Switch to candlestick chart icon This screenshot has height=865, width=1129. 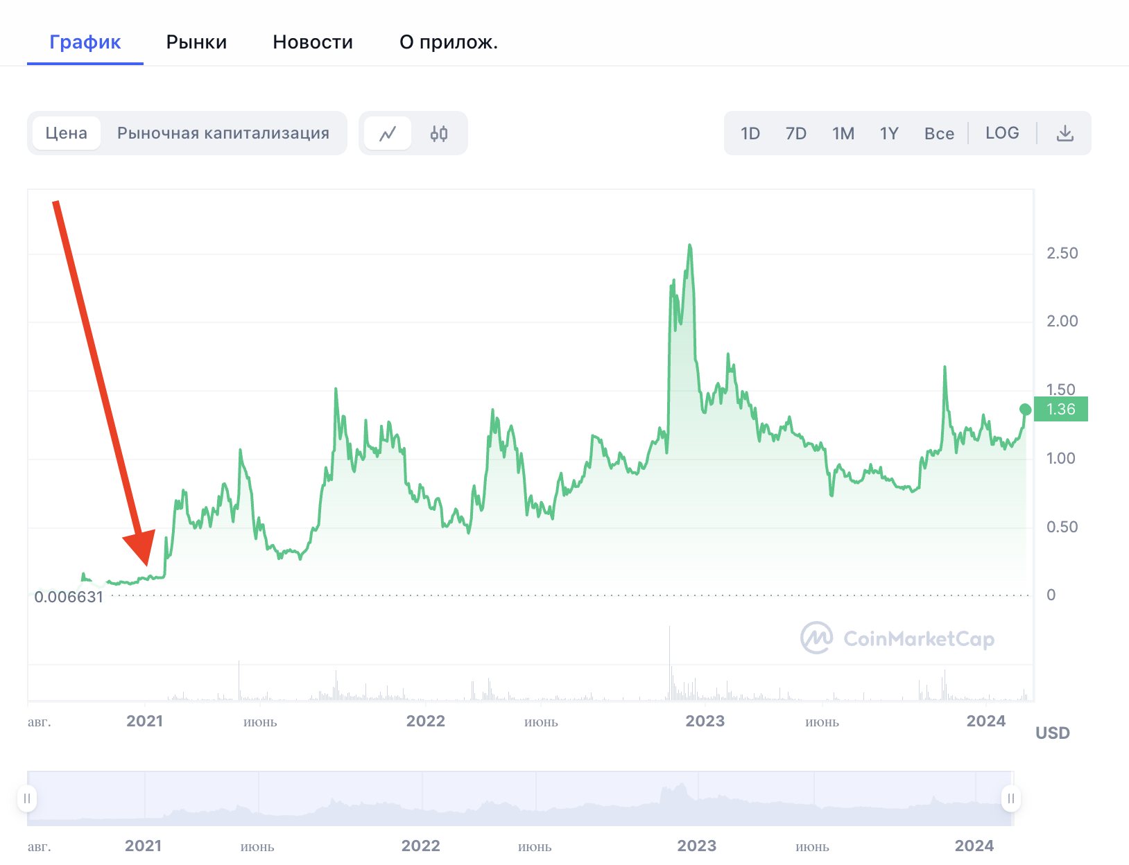(439, 133)
